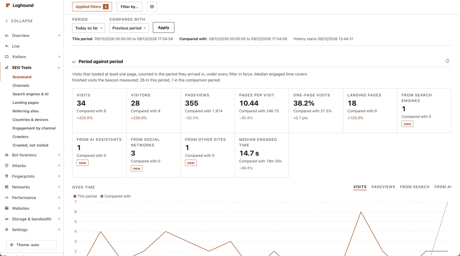Click the Live pulse icon
The image size is (460, 256).
(7, 46)
